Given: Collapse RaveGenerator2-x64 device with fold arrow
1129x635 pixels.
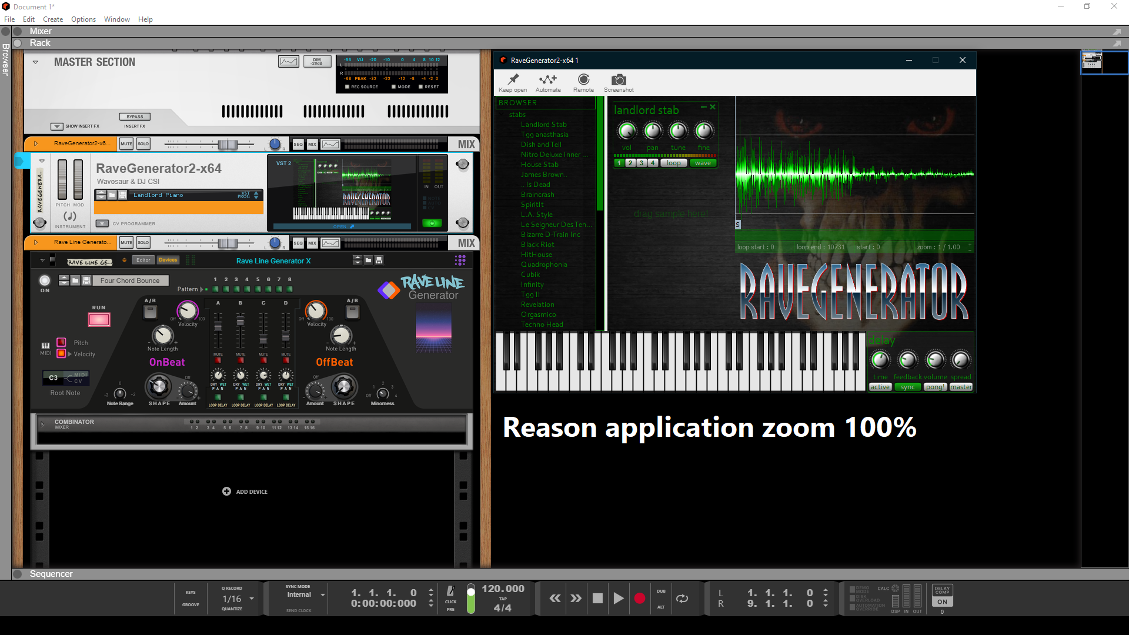Looking at the screenshot, I should [42, 161].
